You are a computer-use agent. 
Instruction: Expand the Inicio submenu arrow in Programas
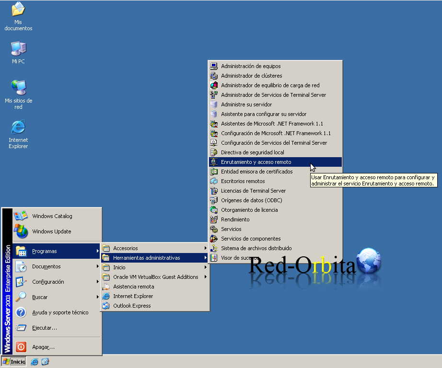(206, 267)
